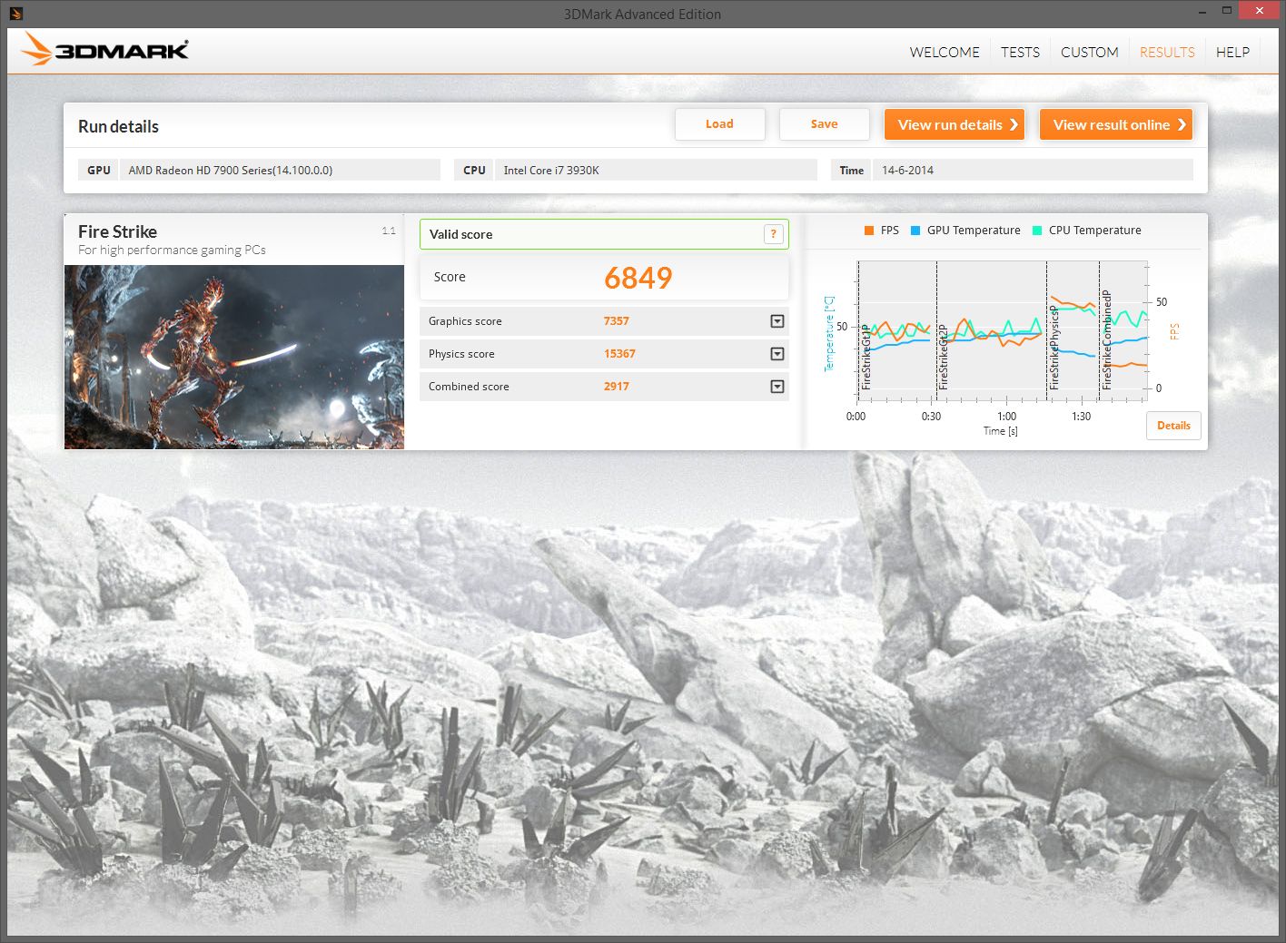The width and height of the screenshot is (1286, 943).
Task: Click the 3DMark logo
Action: coord(105,50)
